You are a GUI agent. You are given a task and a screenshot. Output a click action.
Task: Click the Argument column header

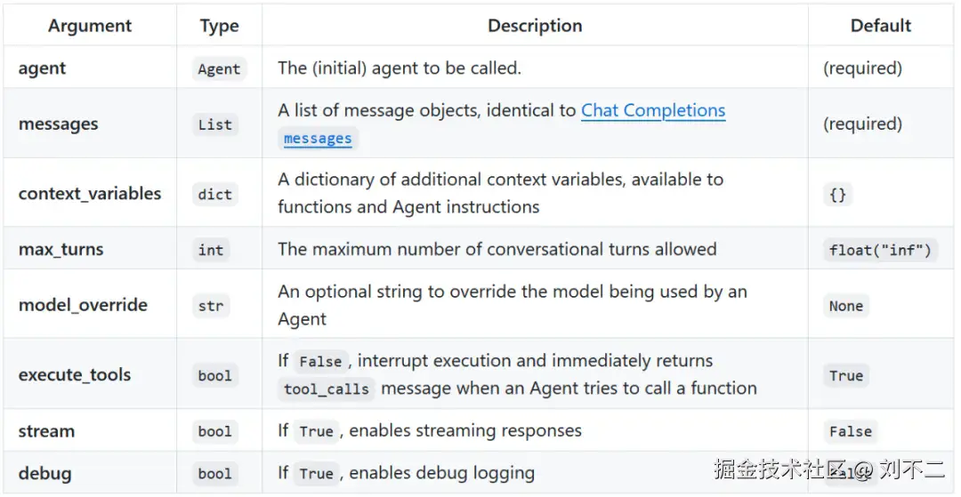coord(90,26)
